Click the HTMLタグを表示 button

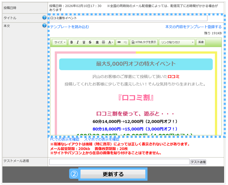144,42
